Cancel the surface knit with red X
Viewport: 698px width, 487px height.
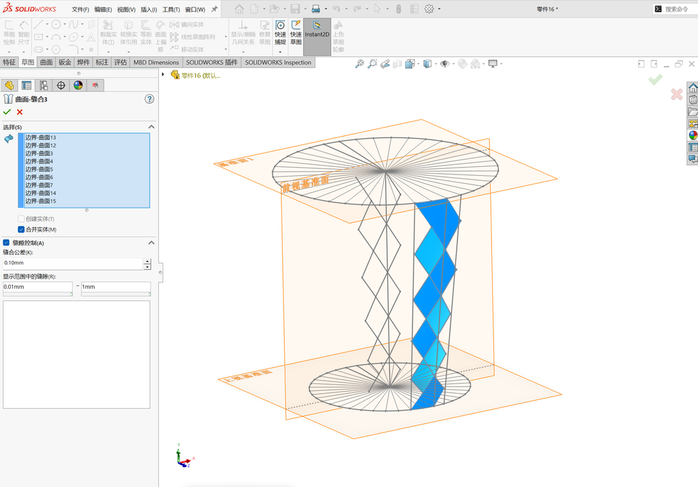(20, 112)
